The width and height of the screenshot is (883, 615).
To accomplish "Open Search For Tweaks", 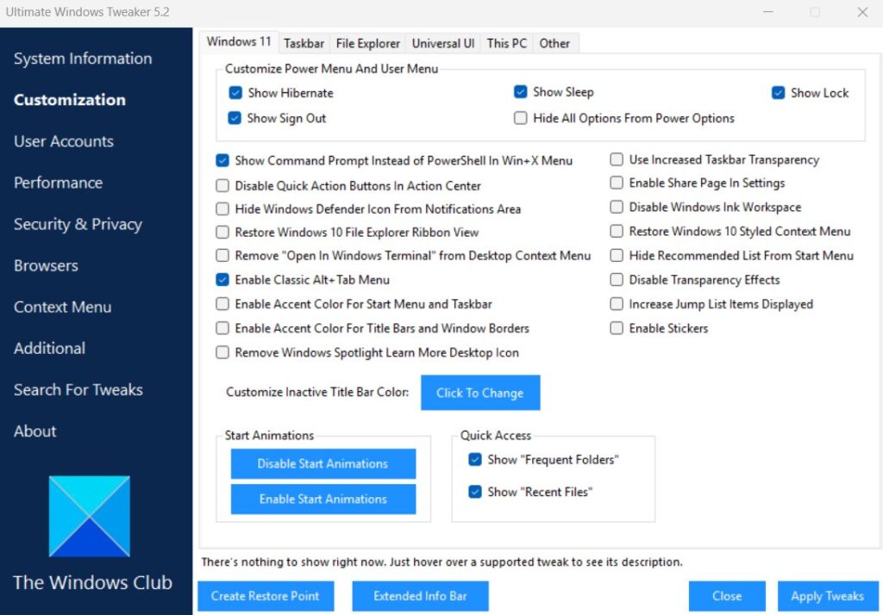I will (78, 389).
